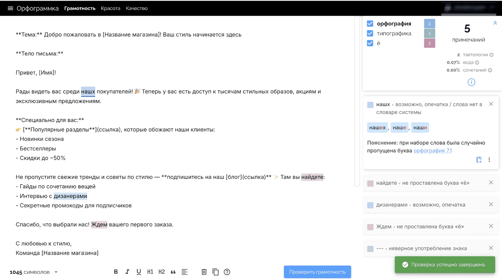502x280 pixels.
Task: Apply H2 heading
Action: click(x=162, y=272)
